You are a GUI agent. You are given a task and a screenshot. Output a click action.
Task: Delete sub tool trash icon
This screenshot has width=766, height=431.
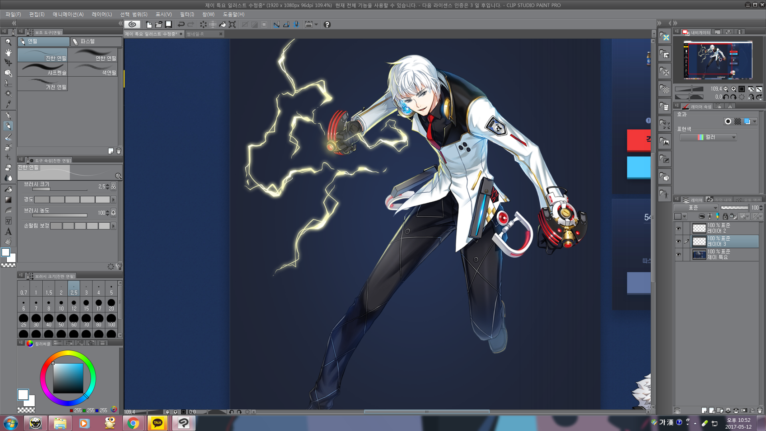(118, 151)
